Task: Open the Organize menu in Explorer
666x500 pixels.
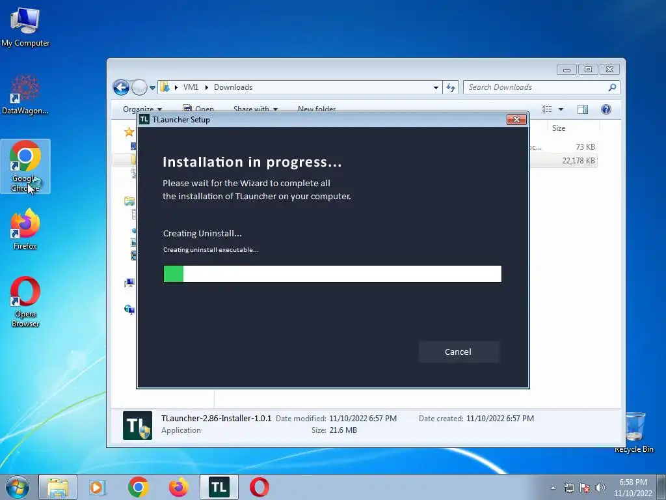Action: click(142, 109)
